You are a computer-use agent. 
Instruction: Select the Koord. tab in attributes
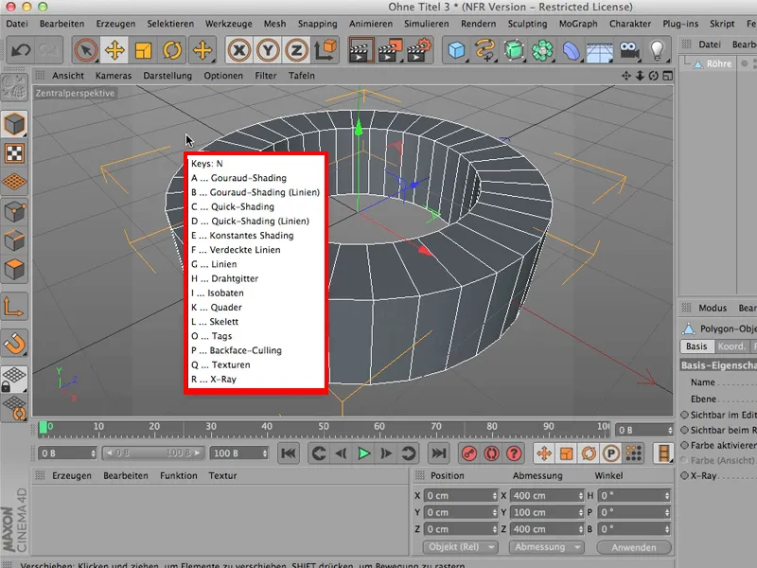tap(731, 346)
